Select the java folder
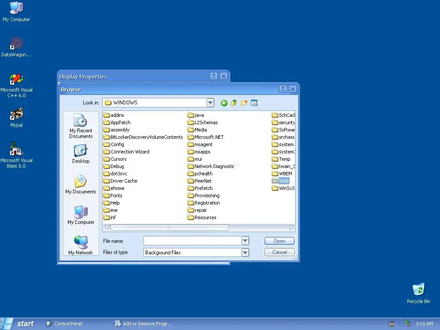 [x=196, y=115]
